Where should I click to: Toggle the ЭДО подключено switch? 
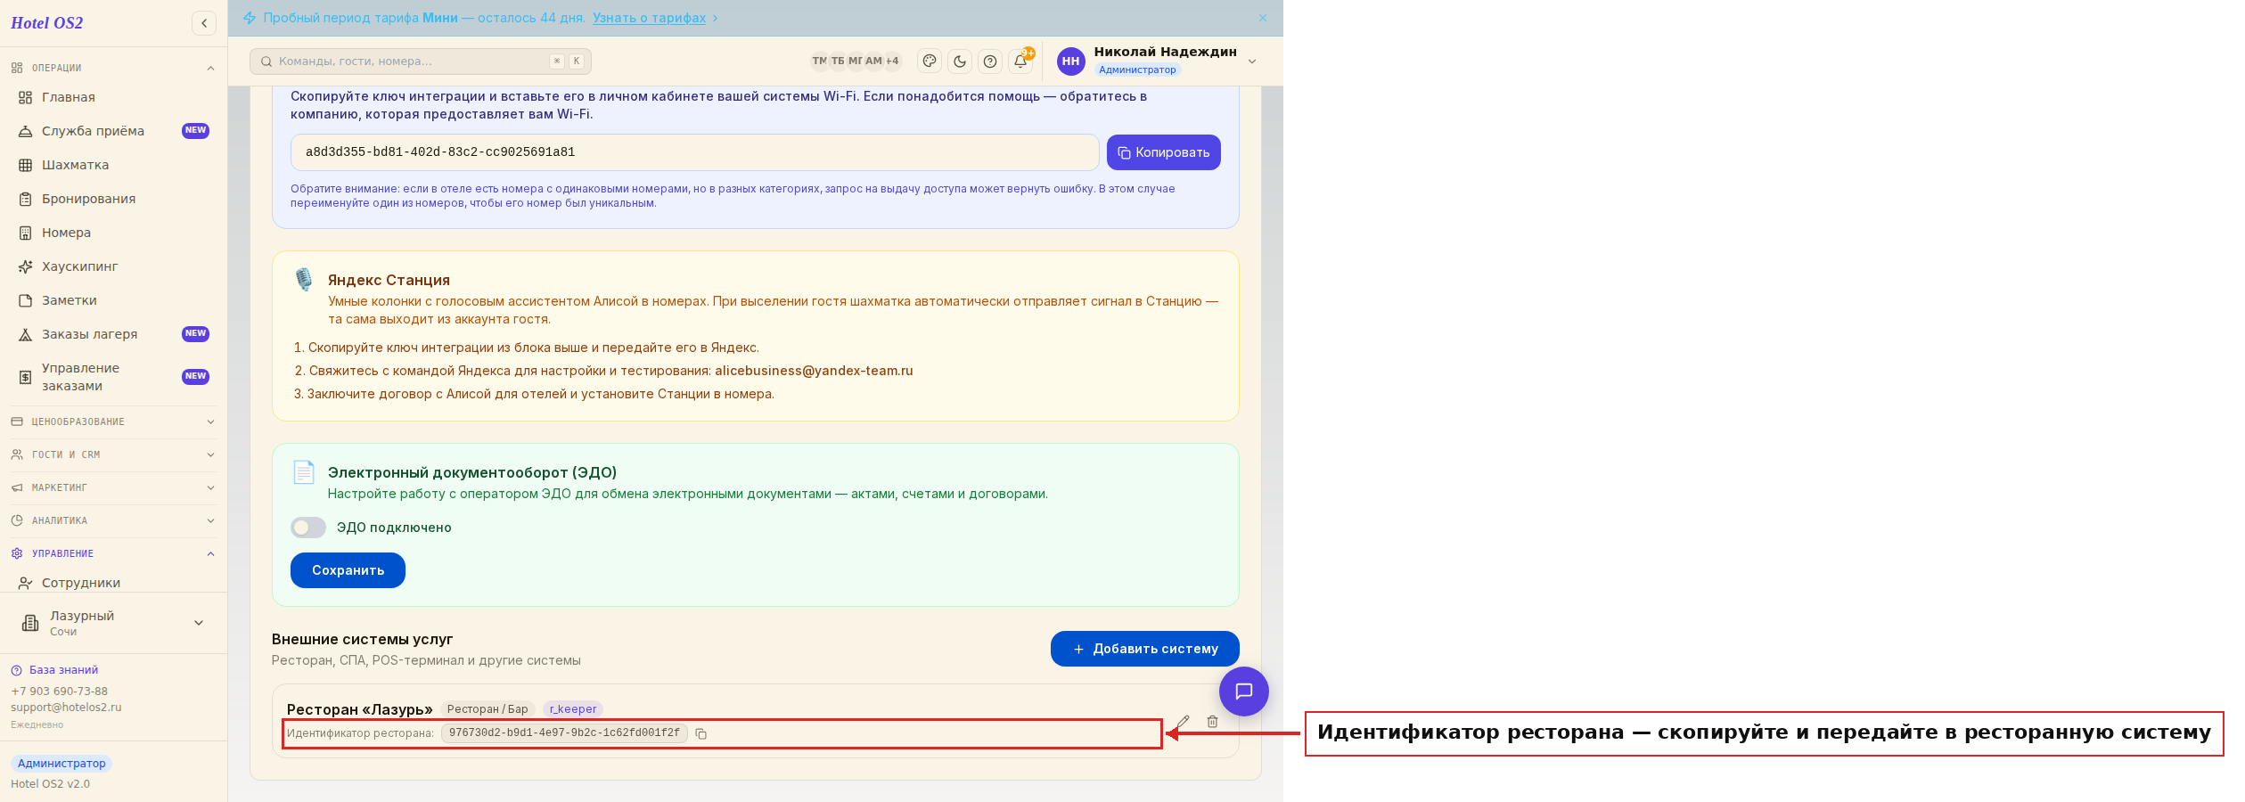click(x=308, y=528)
